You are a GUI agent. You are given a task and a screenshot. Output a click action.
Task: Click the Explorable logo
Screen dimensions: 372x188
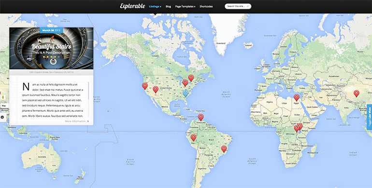point(132,6)
